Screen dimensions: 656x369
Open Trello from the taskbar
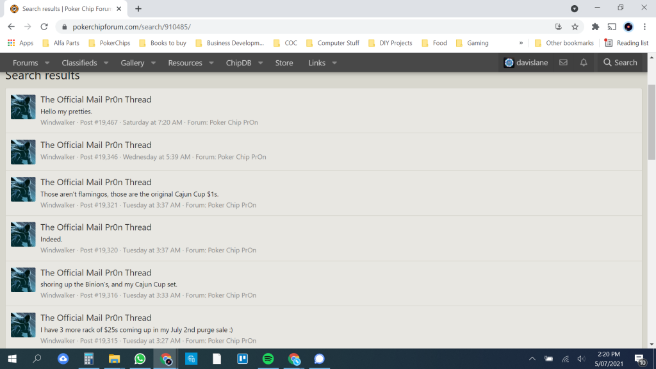pos(243,359)
